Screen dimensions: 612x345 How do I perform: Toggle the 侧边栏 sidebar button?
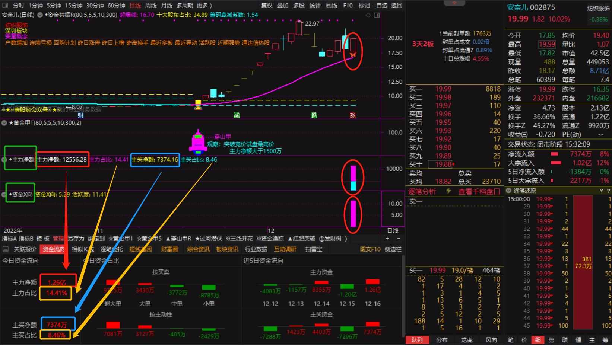coord(393,249)
